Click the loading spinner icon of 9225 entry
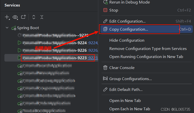The height and width of the screenshot is (113, 194). tap(19, 35)
